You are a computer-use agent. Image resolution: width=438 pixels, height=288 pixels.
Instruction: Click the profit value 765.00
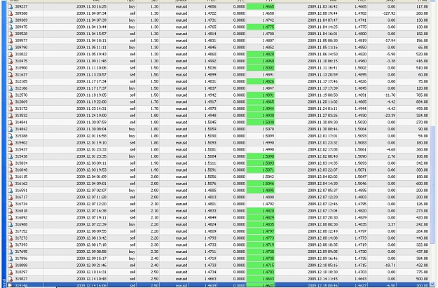pyautogui.click(x=422, y=95)
